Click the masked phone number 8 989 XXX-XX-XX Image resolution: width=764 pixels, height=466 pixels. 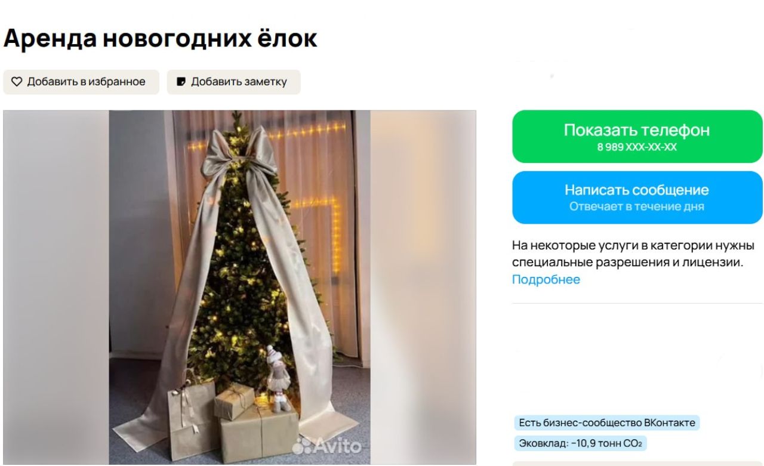click(x=637, y=147)
